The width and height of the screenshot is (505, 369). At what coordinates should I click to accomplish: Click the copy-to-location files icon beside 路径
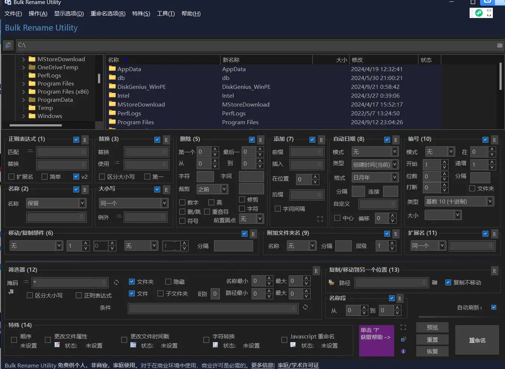click(x=332, y=283)
